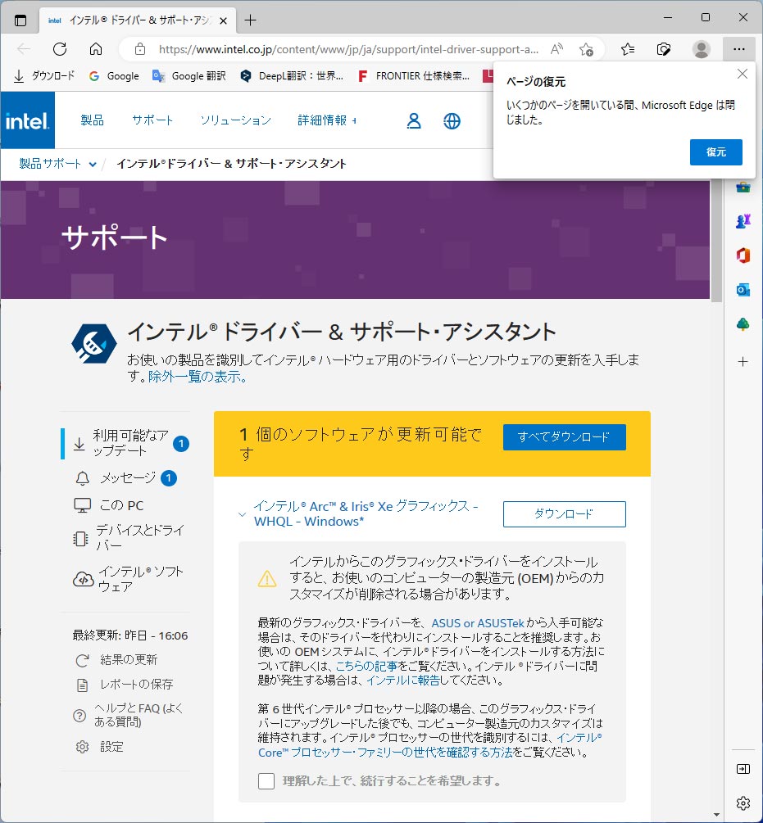The width and height of the screenshot is (763, 823).
Task: Open the language globe selector
Action: [x=452, y=120]
